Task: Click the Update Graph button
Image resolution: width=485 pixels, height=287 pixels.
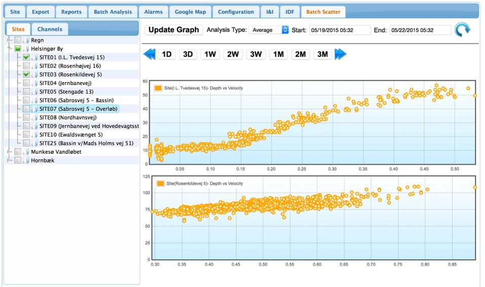Action: (174, 30)
